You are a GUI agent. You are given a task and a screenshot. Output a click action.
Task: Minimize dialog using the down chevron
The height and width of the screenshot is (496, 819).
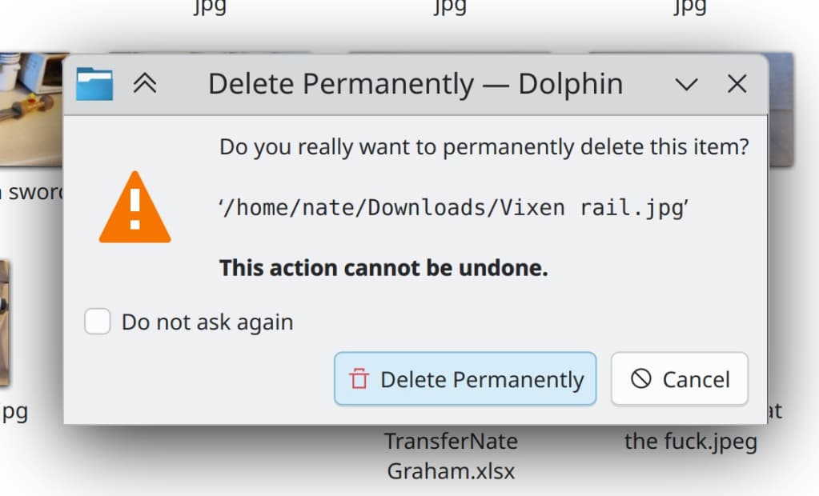click(686, 84)
